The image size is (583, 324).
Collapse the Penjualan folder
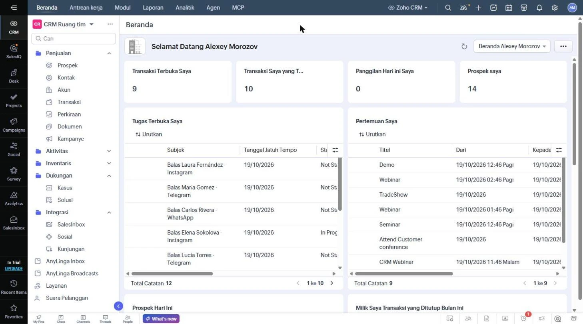[x=109, y=53]
